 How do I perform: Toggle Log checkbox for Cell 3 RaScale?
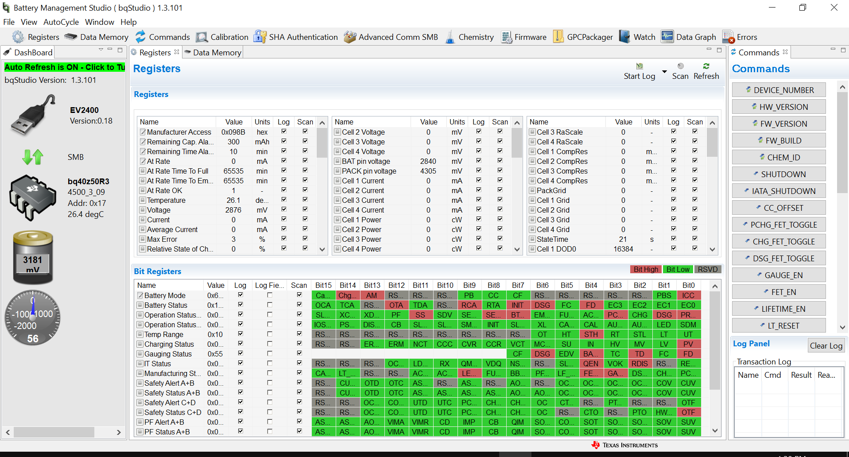point(674,132)
